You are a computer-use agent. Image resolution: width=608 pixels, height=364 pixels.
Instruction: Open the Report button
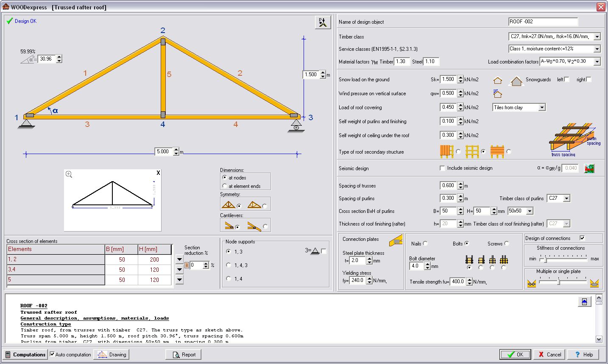(183, 355)
